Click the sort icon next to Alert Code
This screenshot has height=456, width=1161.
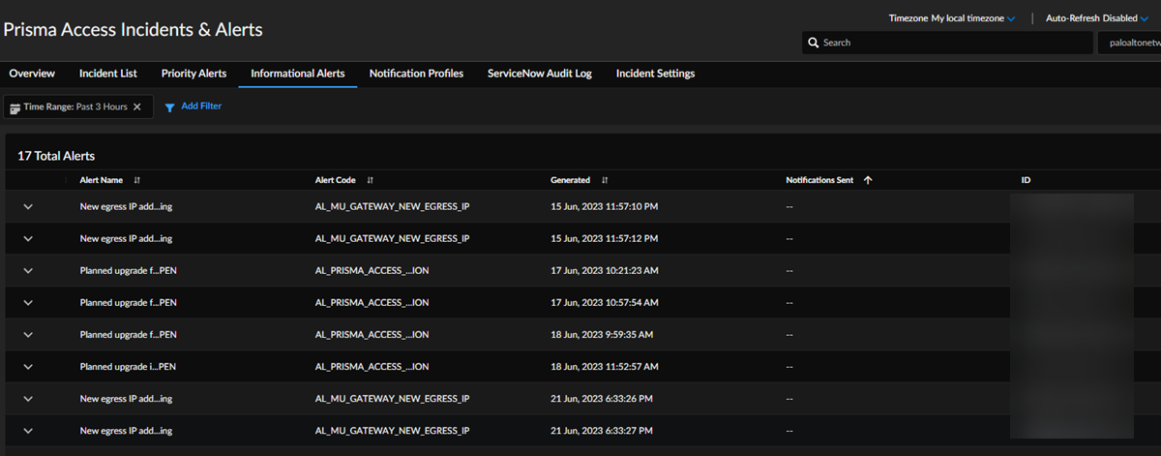pyautogui.click(x=370, y=180)
